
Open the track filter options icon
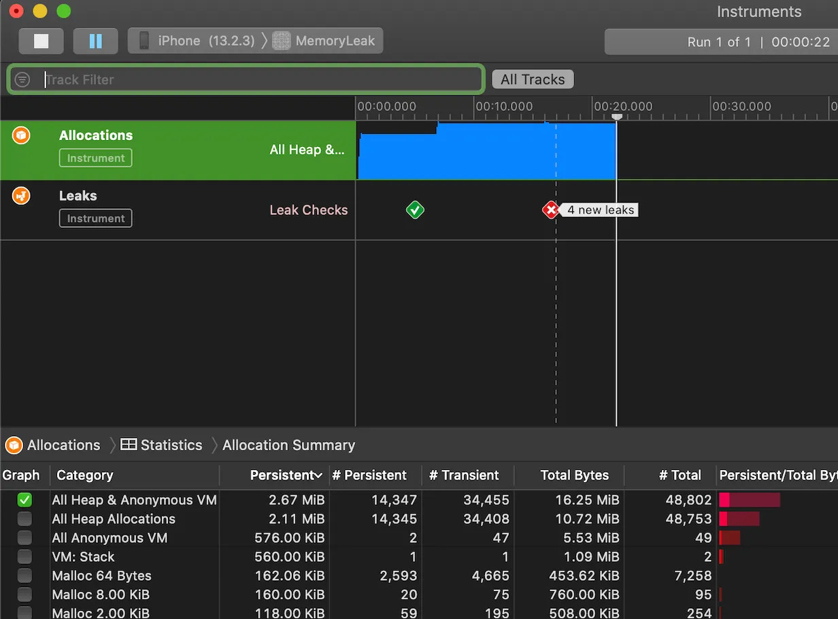coord(22,80)
